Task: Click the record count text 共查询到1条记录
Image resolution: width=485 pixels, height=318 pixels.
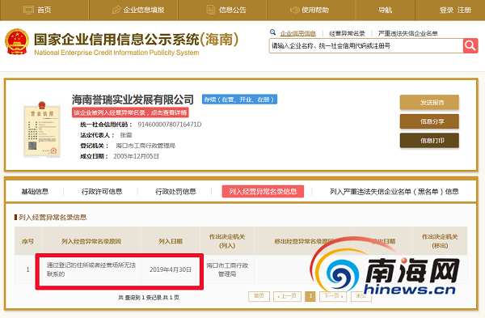Action: [140, 298]
